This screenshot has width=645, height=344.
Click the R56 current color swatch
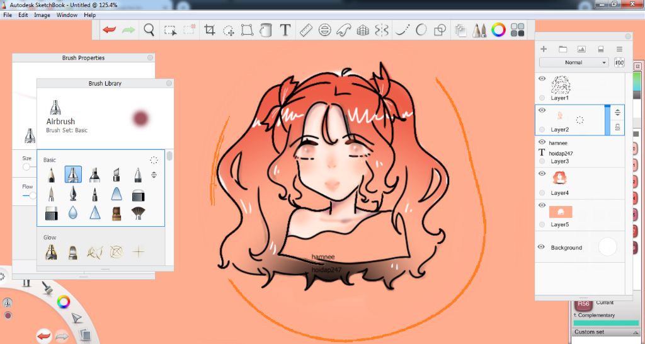[583, 304]
